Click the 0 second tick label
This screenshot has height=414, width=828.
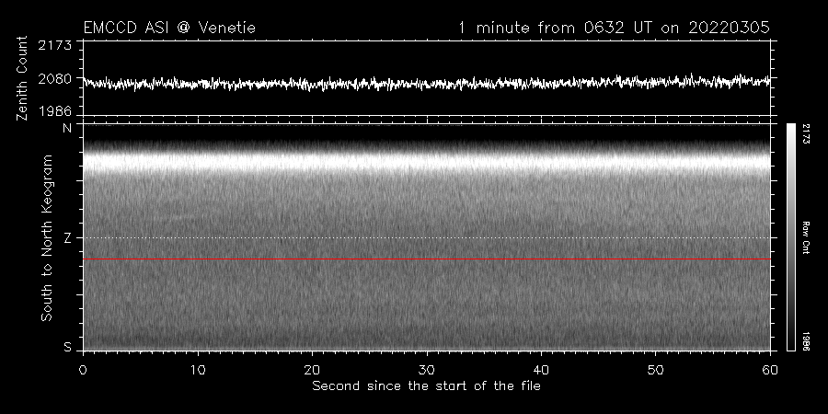(x=83, y=370)
